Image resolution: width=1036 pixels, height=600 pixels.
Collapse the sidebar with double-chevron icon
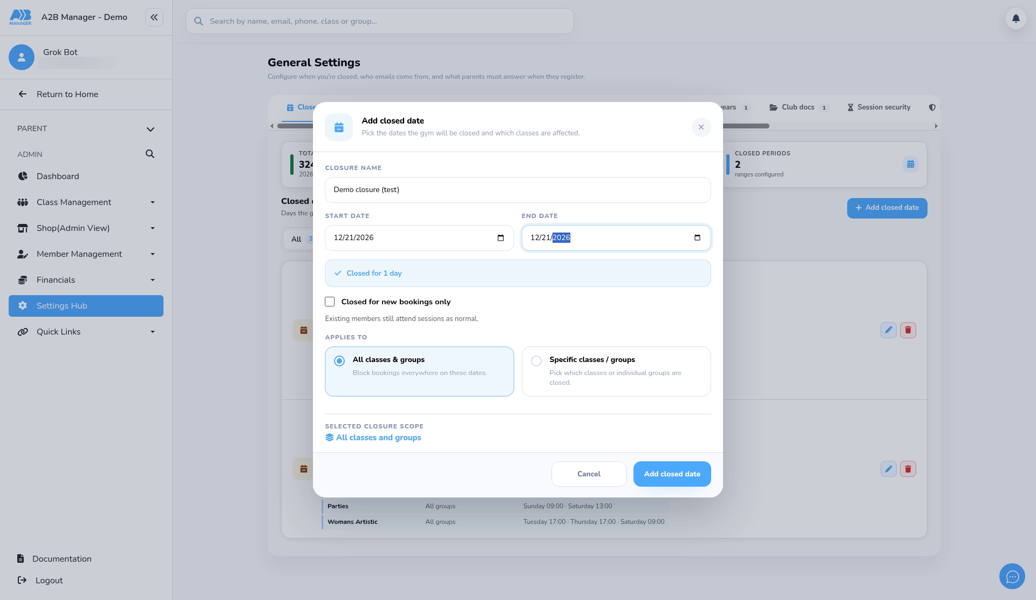point(154,17)
